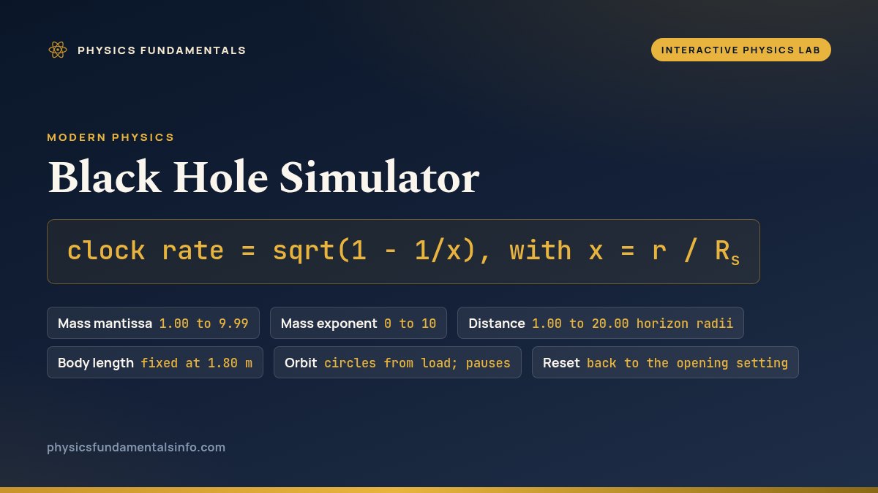This screenshot has width=878, height=493.
Task: Select the Modern Physics category label
Action: click(110, 137)
